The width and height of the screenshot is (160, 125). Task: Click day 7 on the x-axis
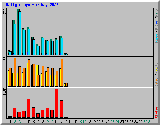click(x=38, y=122)
